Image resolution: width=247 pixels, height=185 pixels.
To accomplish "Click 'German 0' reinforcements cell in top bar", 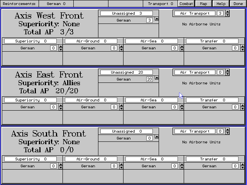I will pyautogui.click(x=56, y=3).
